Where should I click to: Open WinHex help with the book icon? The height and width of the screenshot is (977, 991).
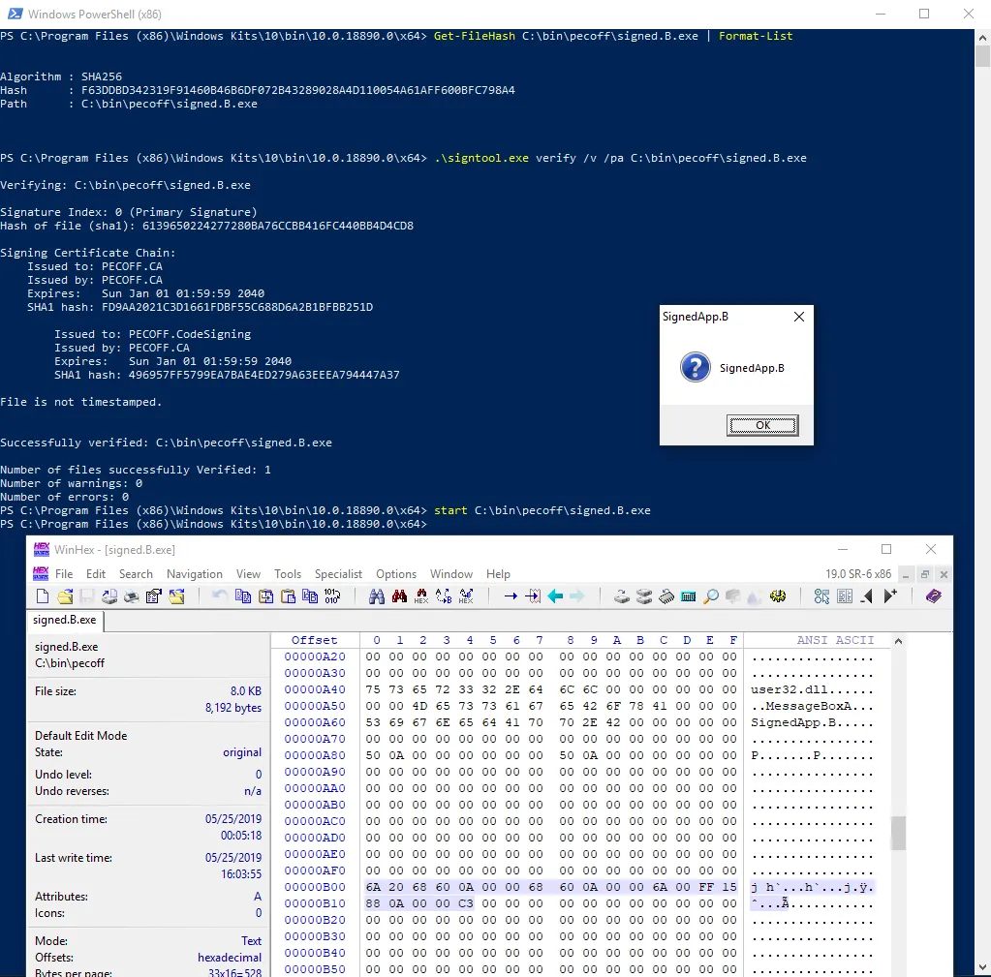(934, 596)
